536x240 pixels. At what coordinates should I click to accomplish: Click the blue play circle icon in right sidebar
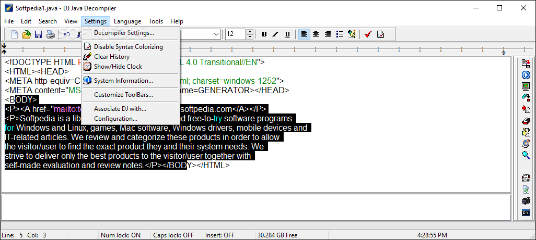(x=526, y=74)
